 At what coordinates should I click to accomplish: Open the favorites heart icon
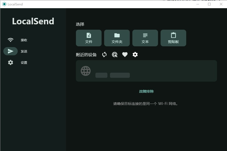pos(125,55)
